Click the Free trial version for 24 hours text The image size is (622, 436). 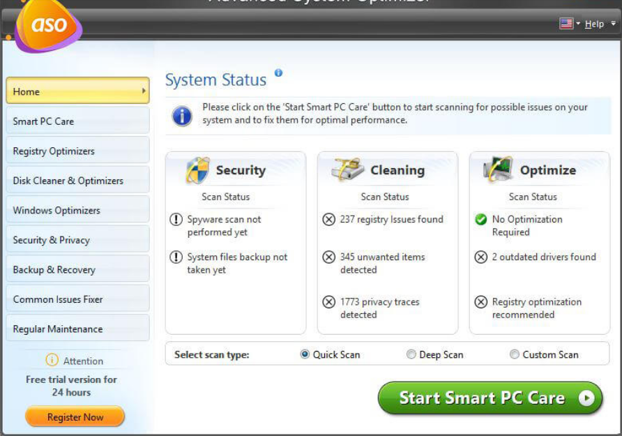[71, 386]
